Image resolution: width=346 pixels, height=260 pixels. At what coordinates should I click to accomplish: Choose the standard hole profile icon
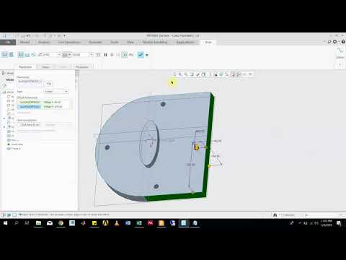click(27, 55)
